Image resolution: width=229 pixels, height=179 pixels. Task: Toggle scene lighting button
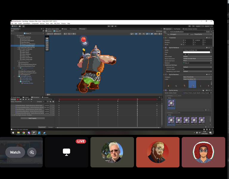point(140,34)
